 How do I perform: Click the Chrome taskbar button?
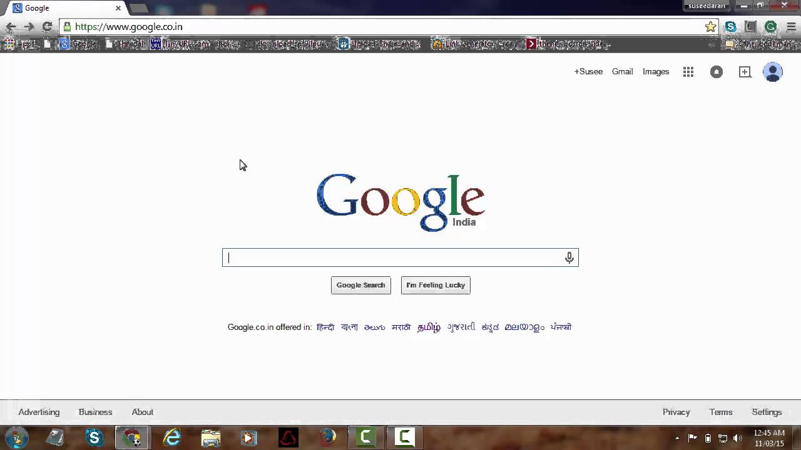pyautogui.click(x=132, y=437)
